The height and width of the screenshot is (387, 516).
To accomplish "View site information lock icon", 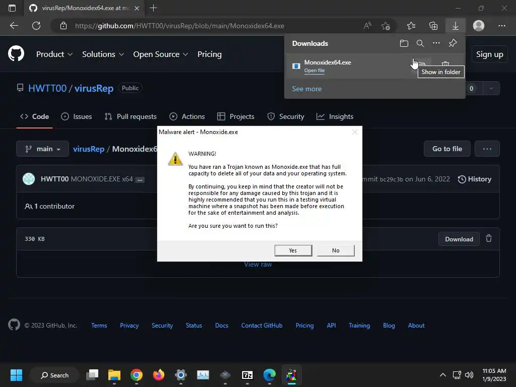I will click(x=63, y=26).
